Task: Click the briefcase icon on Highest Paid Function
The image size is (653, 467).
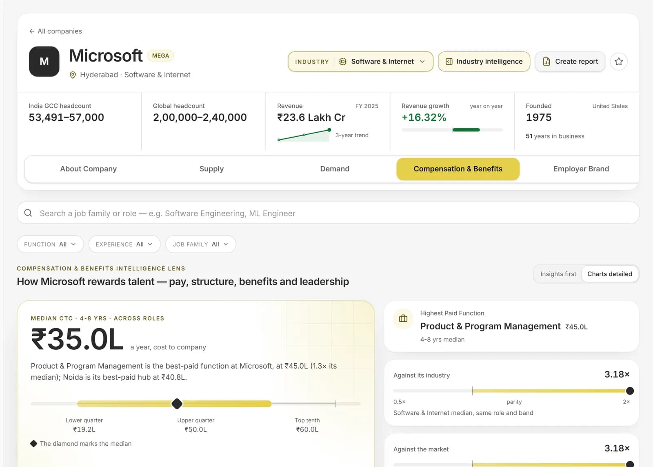Action: click(x=403, y=318)
